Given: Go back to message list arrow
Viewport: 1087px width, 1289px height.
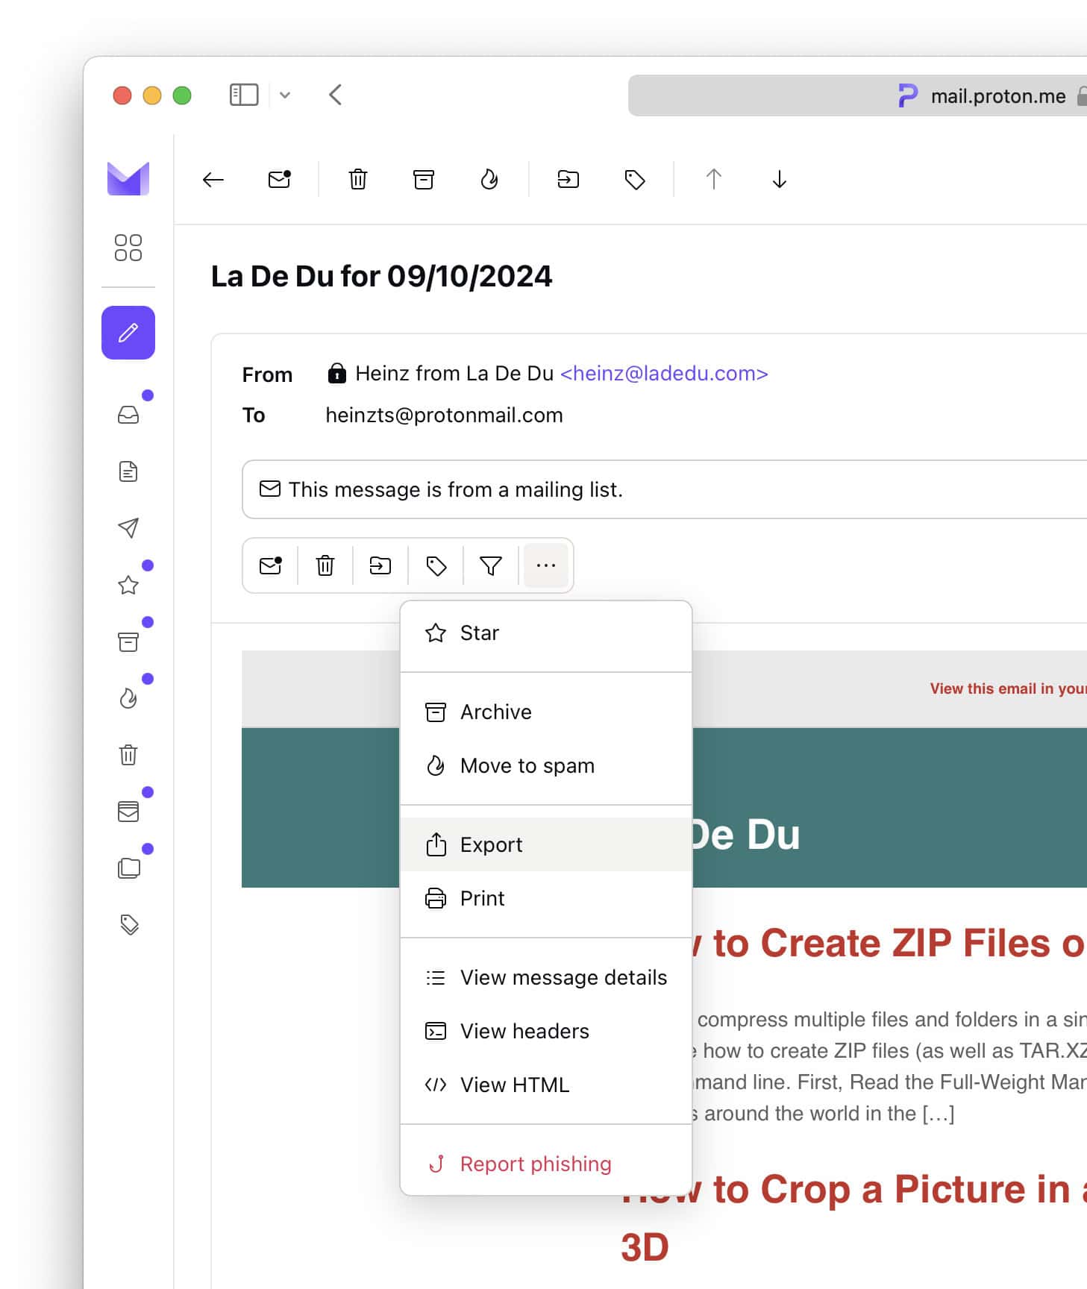Looking at the screenshot, I should click(213, 180).
